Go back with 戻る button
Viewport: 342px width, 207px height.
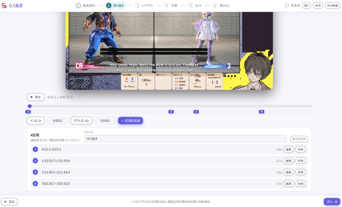coord(9,202)
